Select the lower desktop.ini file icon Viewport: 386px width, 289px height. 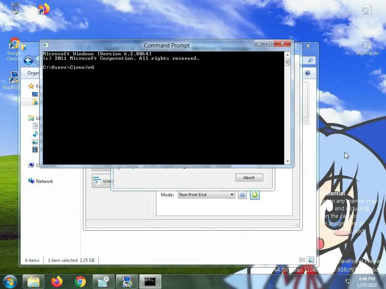pos(367,47)
